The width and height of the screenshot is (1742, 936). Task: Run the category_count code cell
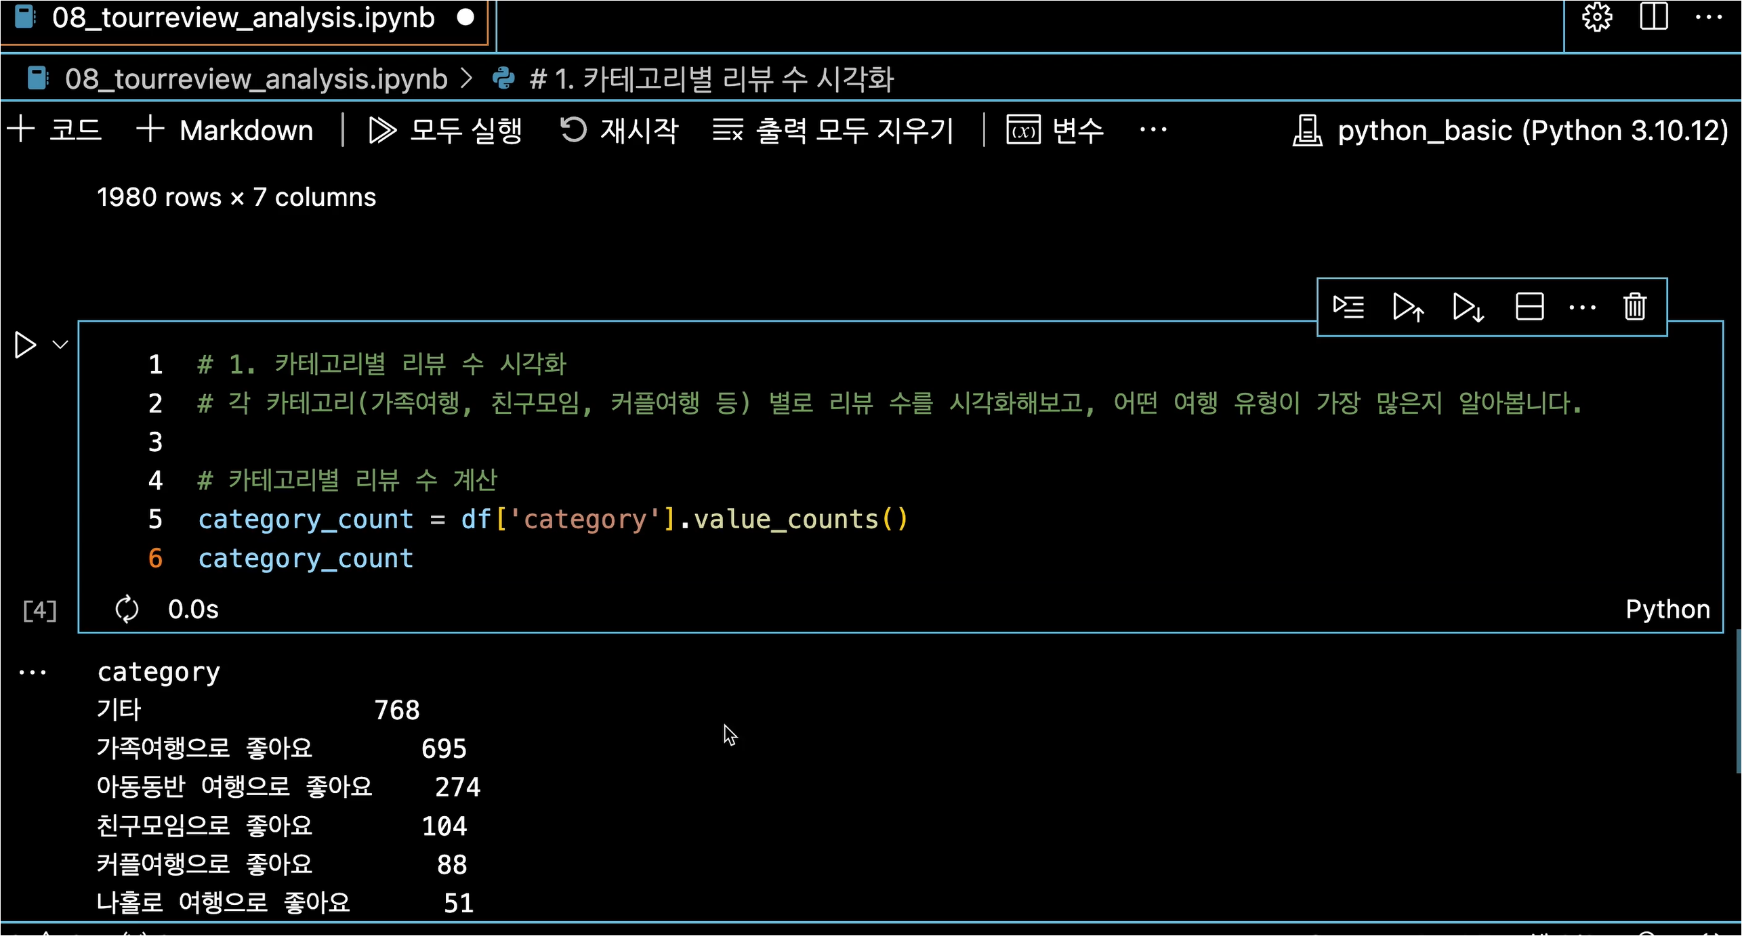(25, 345)
